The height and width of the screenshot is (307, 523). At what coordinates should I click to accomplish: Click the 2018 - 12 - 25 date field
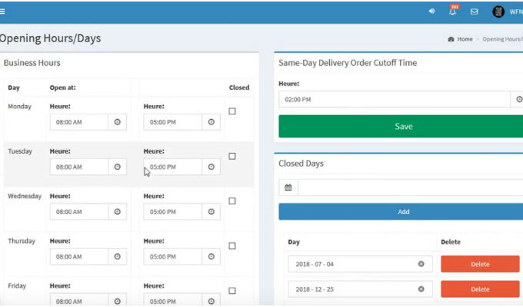(360, 289)
